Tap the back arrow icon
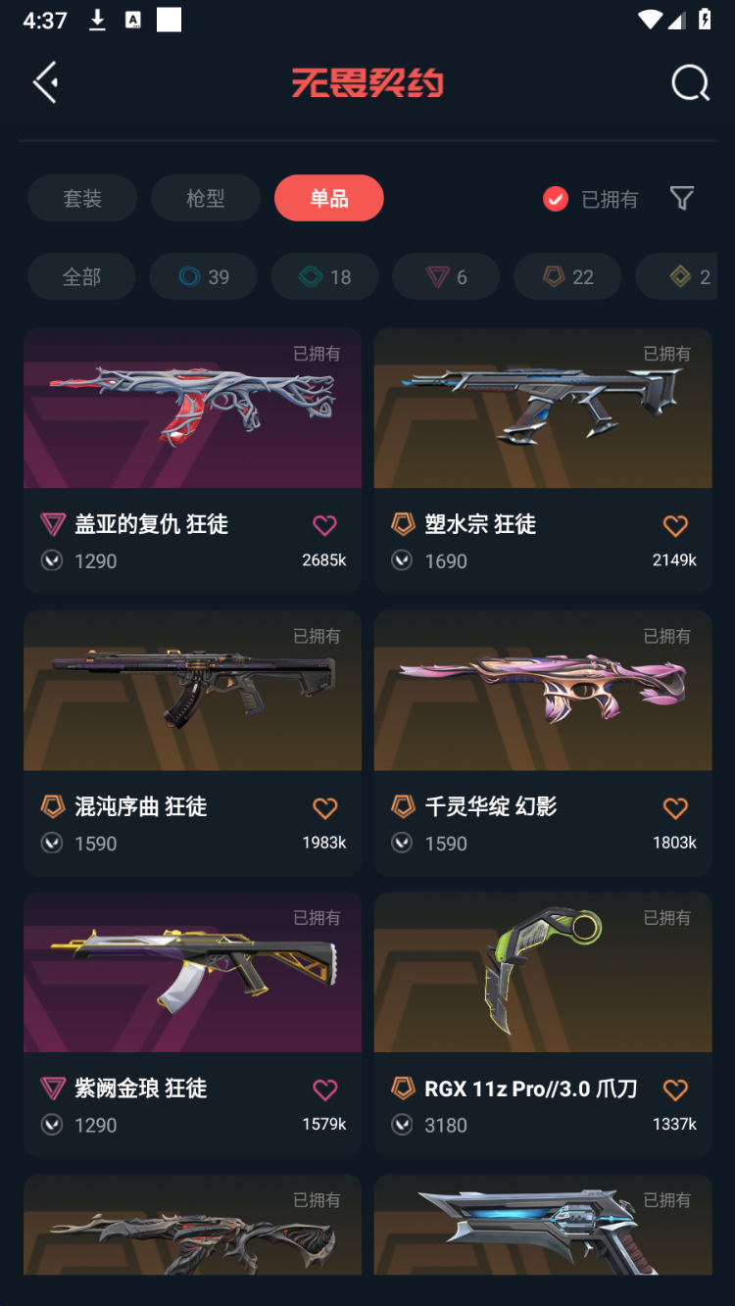This screenshot has height=1306, width=735. point(45,82)
